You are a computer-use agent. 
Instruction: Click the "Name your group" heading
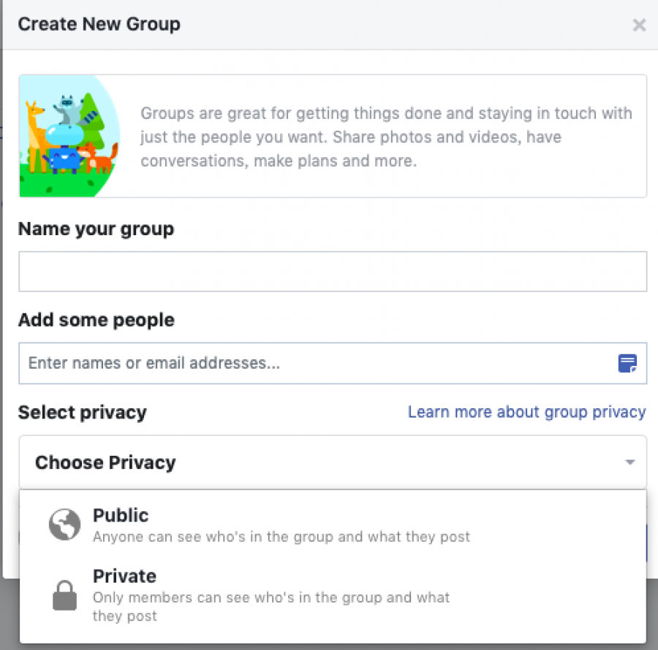[x=96, y=229]
